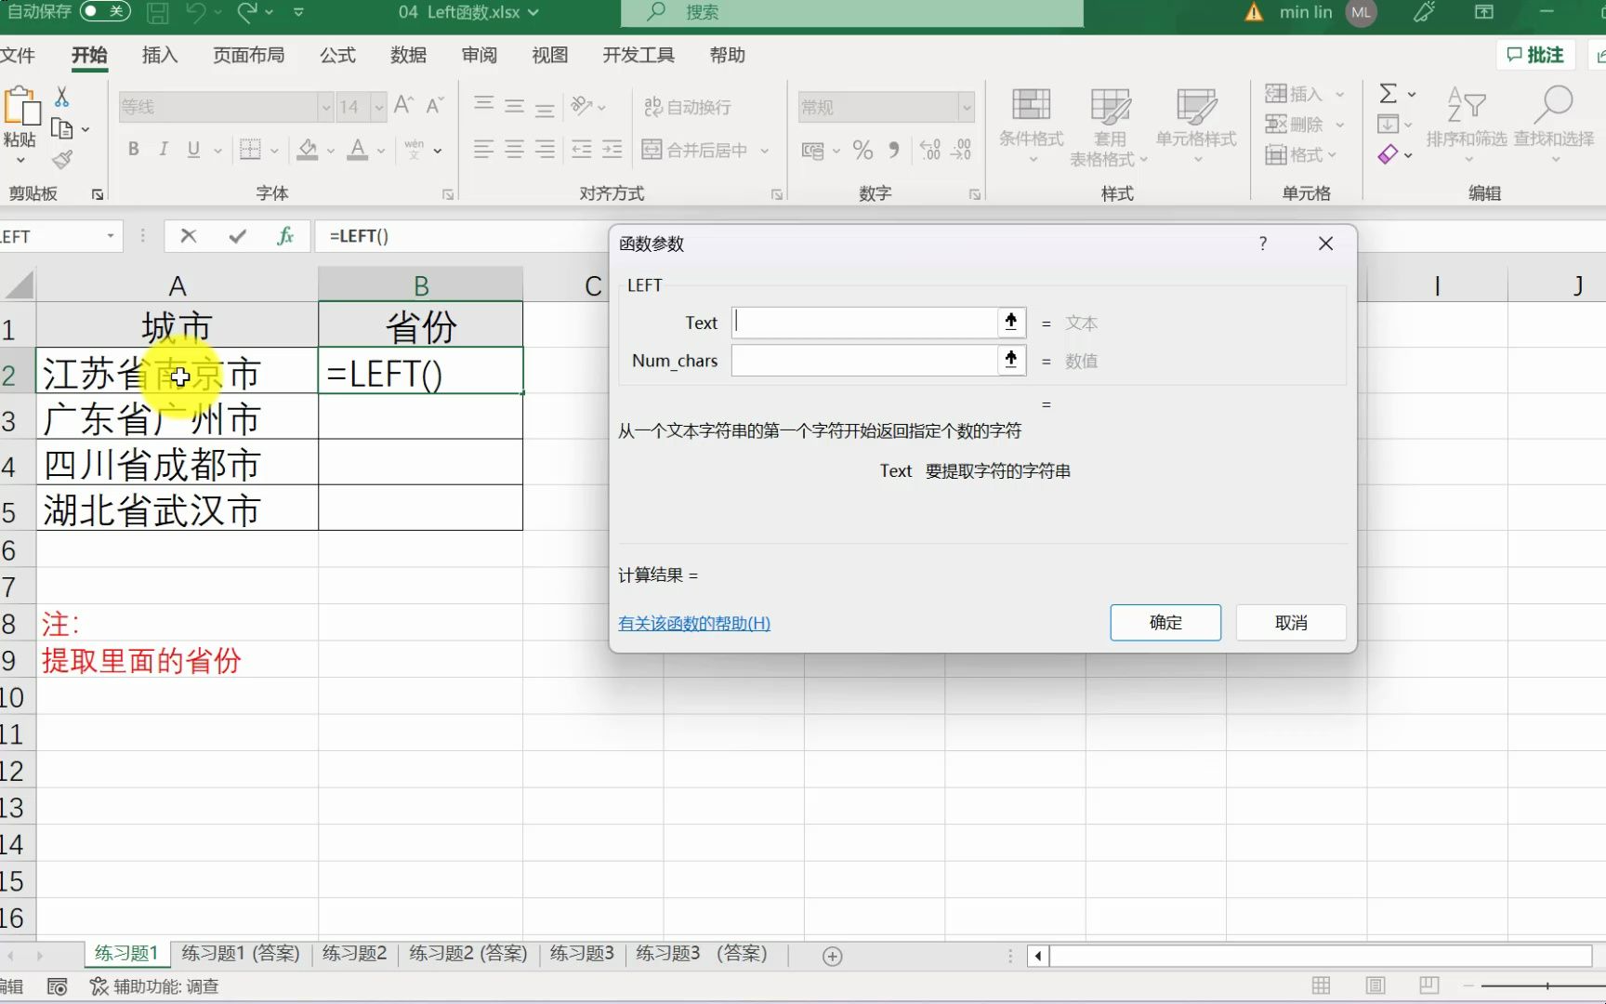The height and width of the screenshot is (1004, 1606).
Task: Click the Format Painter brush icon
Action: point(62,160)
